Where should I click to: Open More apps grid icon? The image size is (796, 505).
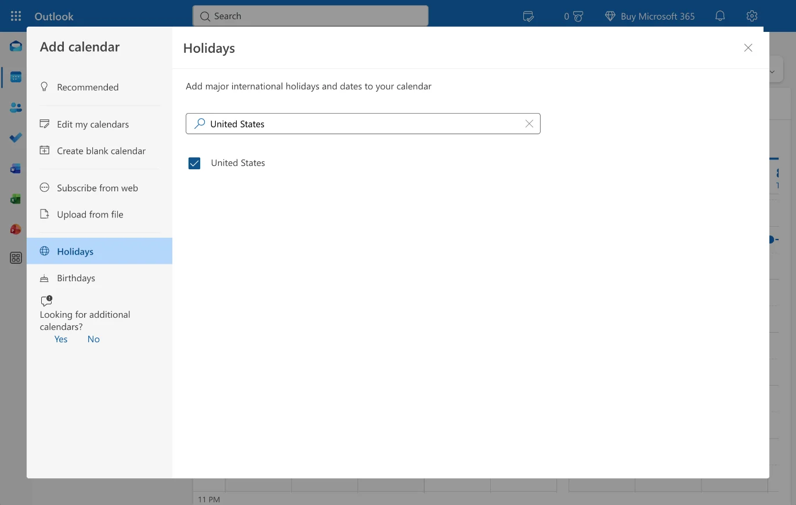16,258
